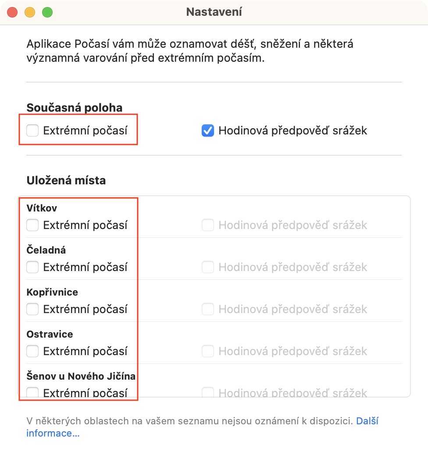Viewport: 428px width, 451px height.
Task: Enable Extrémní počasí for Čeladná
Action: [x=32, y=267]
